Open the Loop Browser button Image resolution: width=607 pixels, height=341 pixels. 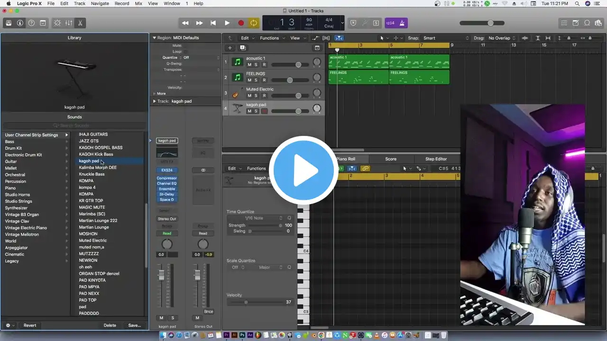(587, 23)
